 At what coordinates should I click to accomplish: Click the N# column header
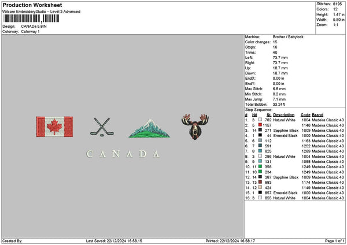coord(254,115)
